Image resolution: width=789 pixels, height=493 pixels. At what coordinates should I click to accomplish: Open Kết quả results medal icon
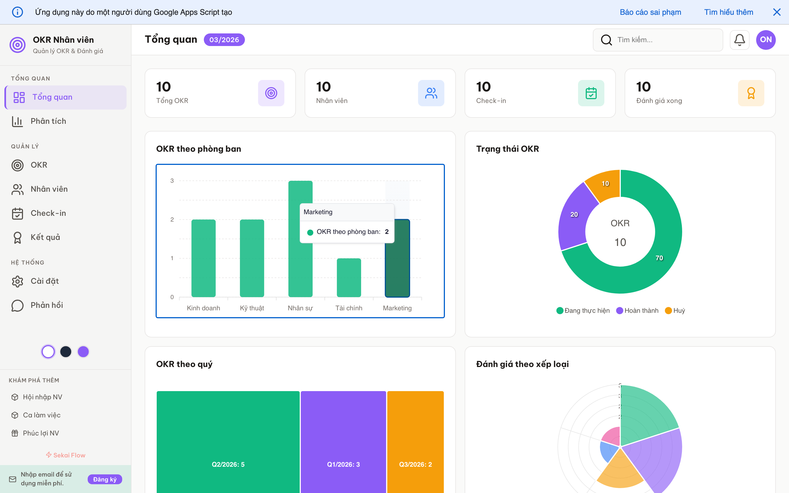[x=17, y=237]
